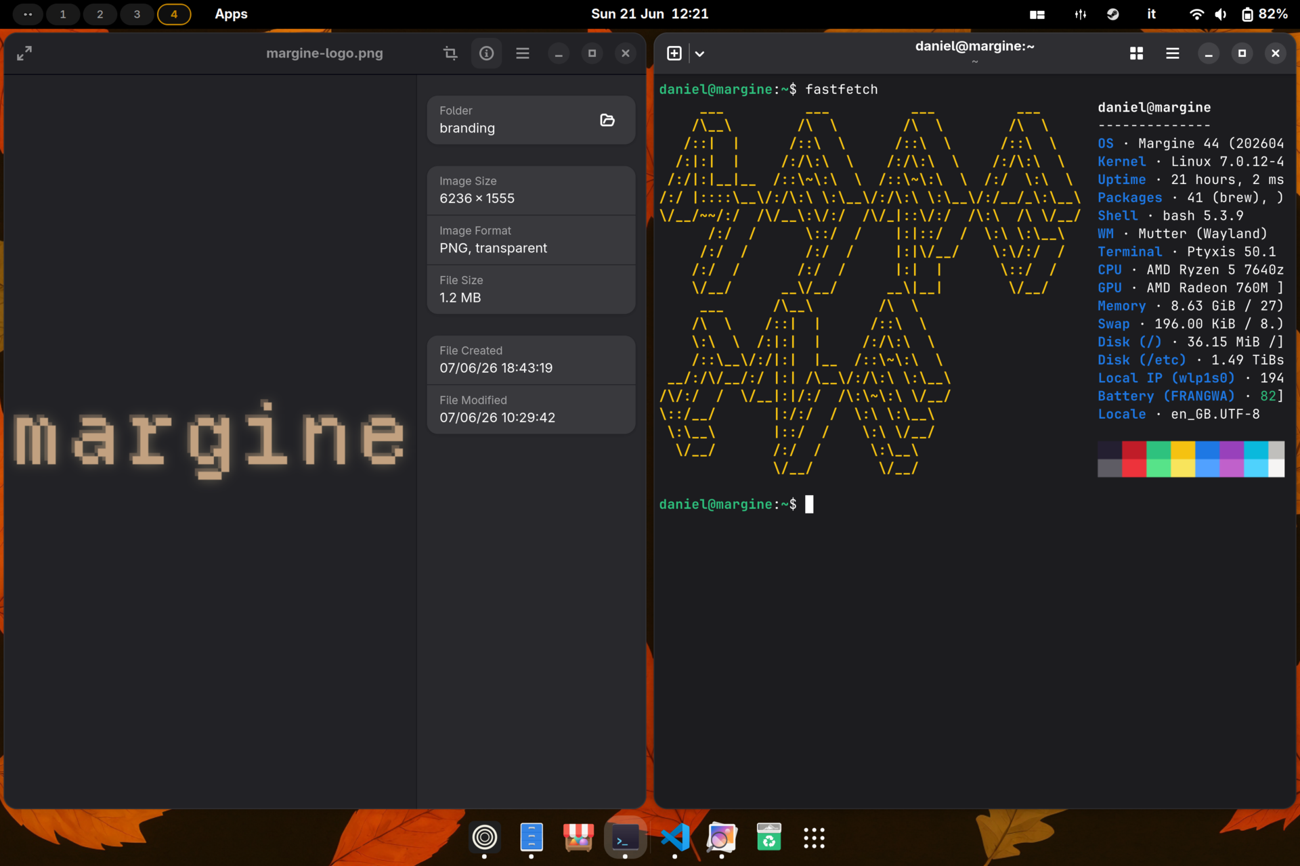Open the Wi-Fi status indicator
The width and height of the screenshot is (1300, 866).
point(1196,14)
